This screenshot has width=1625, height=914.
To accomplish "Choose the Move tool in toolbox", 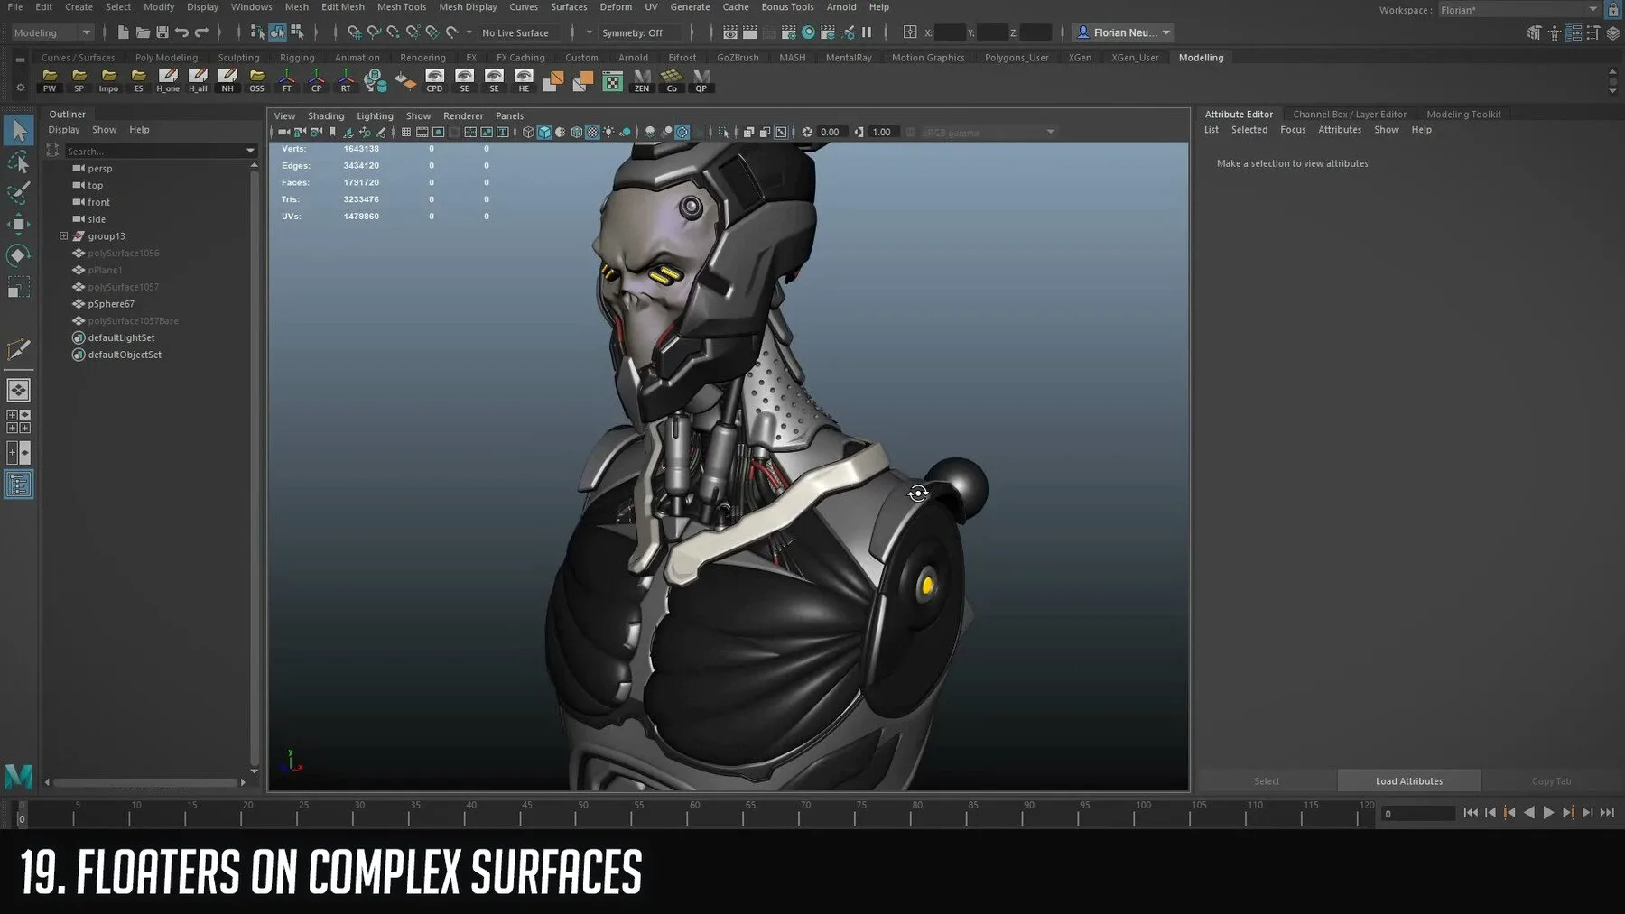I will coord(18,225).
